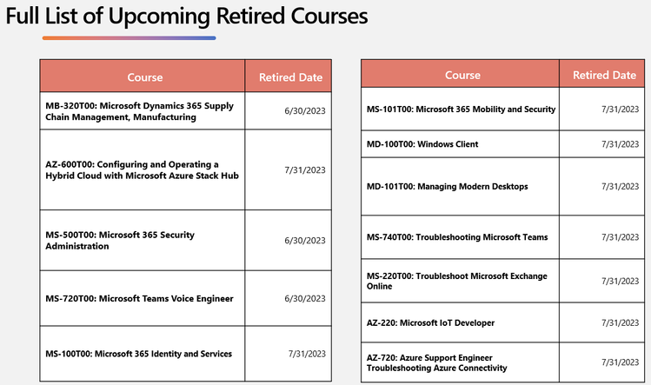Image resolution: width=651 pixels, height=385 pixels.
Task: Select AZ-220 Microsoft IoT Developer course
Action: coord(430,322)
